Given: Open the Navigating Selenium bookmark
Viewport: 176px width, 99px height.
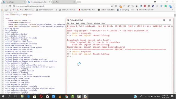Looking at the screenshot, I should click(x=125, y=10).
